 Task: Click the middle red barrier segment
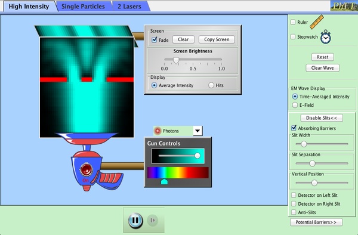point(87,79)
